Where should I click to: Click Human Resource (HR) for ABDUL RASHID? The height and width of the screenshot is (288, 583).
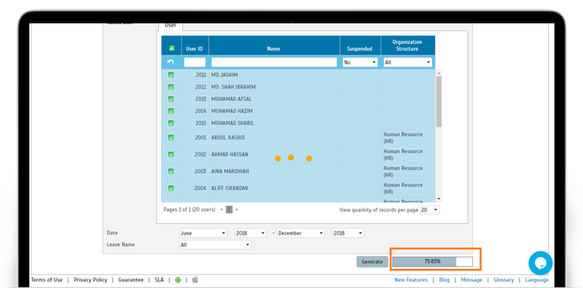(403, 138)
